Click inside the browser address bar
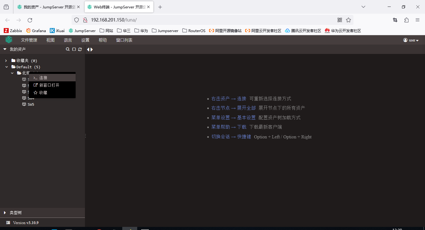 click(187, 20)
